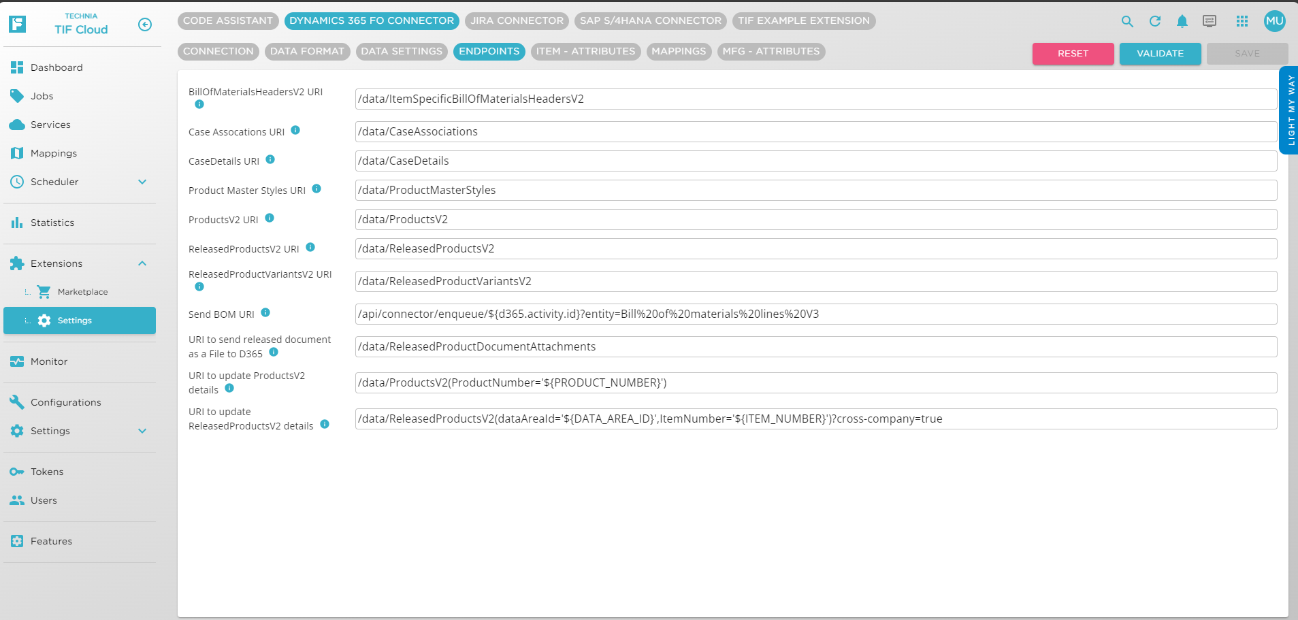Click the refresh icon in top bar
The width and height of the screenshot is (1298, 620).
(1155, 21)
